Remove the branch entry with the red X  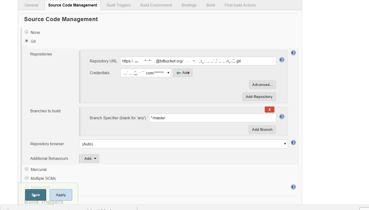click(269, 109)
